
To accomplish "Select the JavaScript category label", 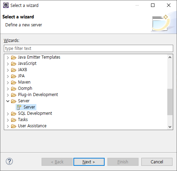I will click(27, 63).
